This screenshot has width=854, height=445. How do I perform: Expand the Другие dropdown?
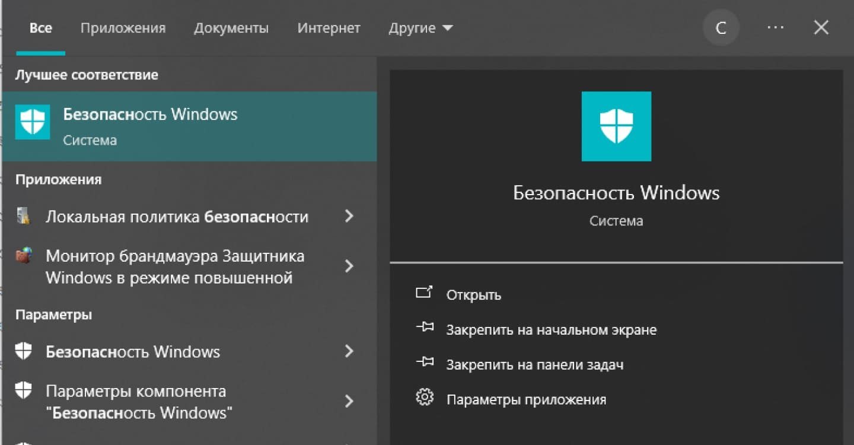[420, 28]
